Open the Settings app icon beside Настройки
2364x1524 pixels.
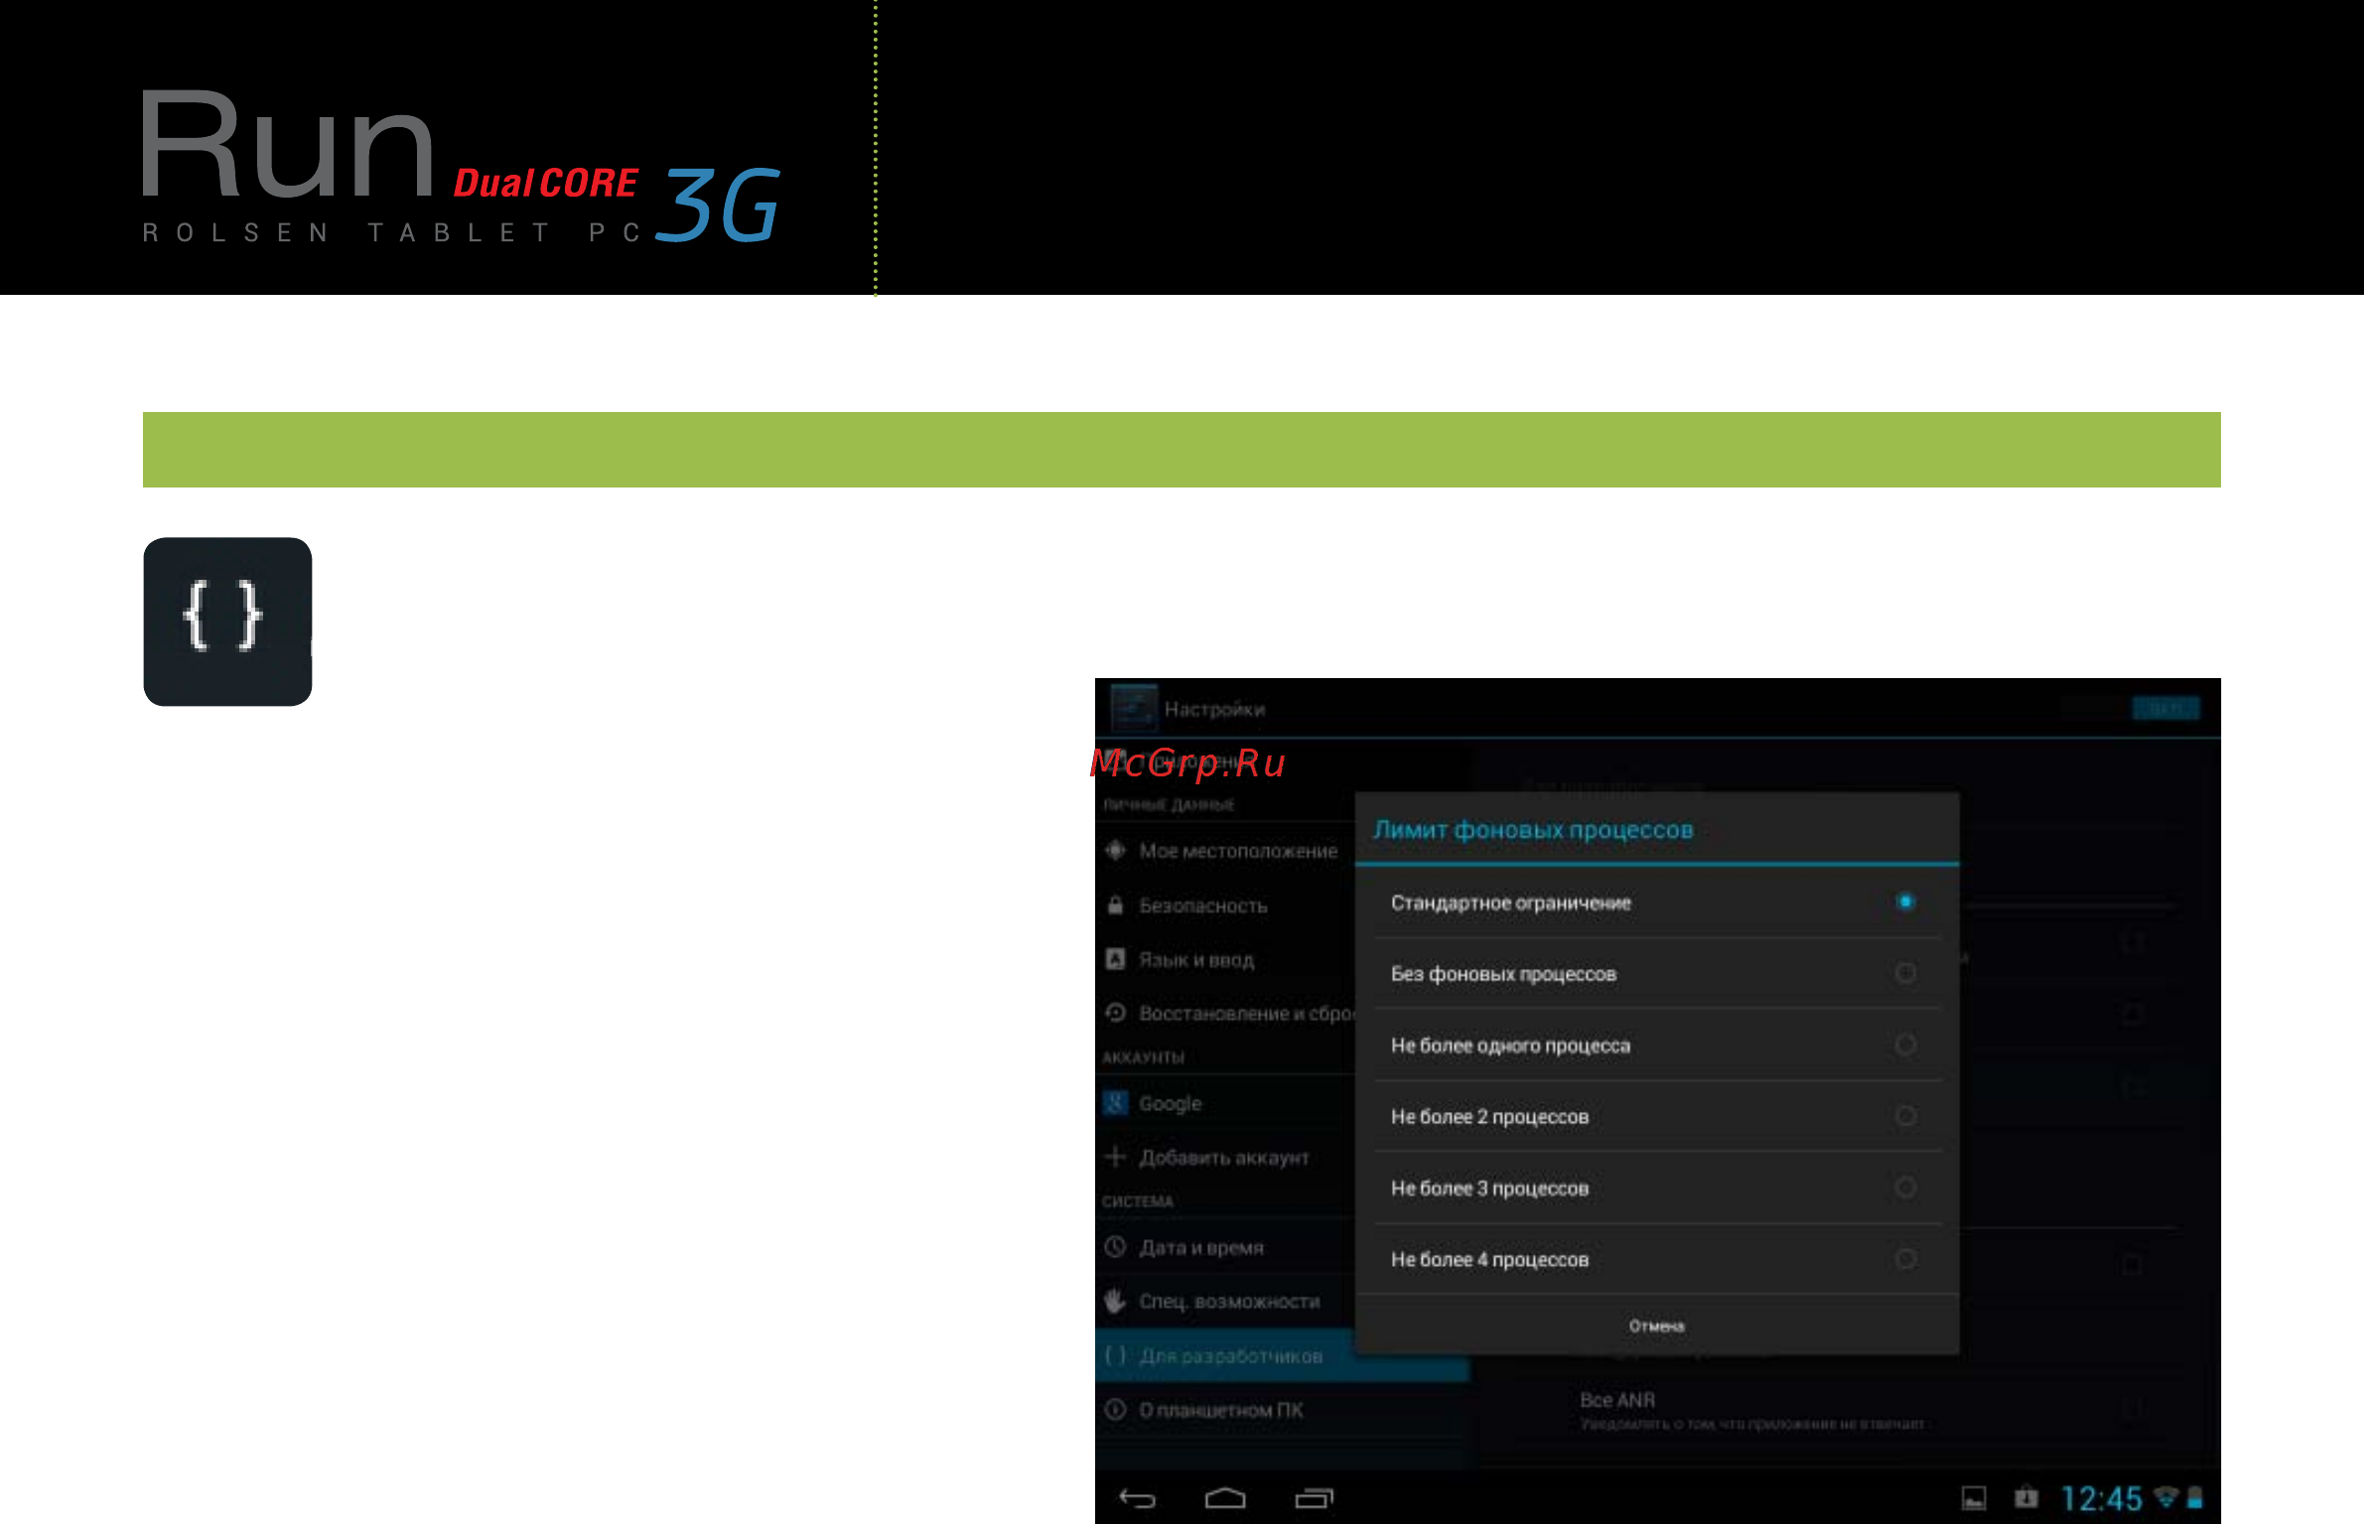point(1133,708)
